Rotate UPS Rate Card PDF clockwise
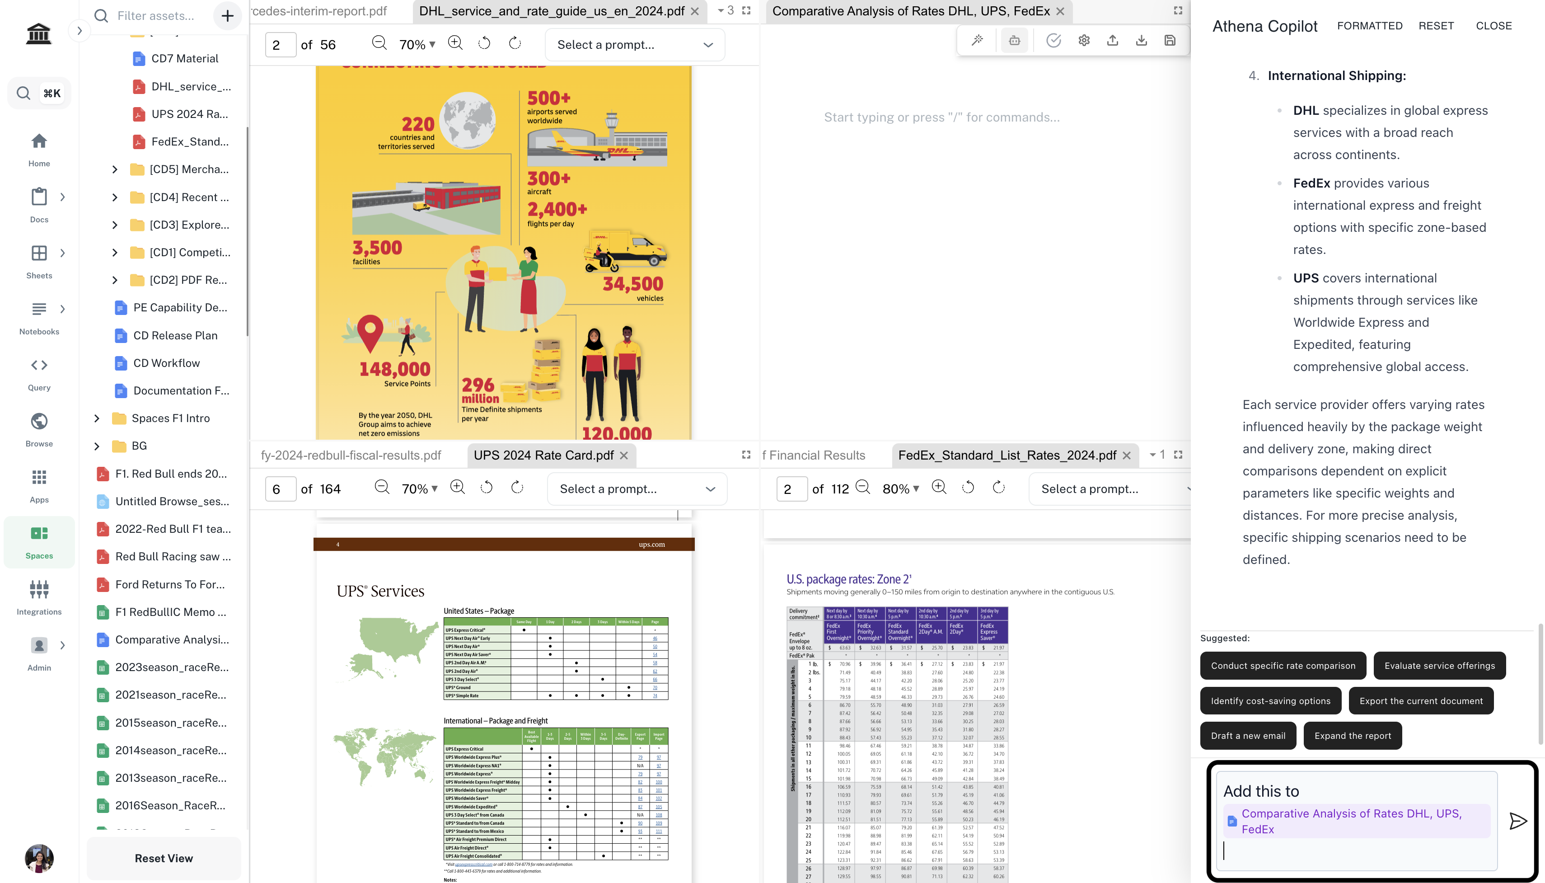Image resolution: width=1545 pixels, height=883 pixels. (x=517, y=488)
